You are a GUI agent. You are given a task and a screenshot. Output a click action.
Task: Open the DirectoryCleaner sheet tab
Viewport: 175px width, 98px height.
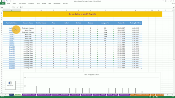coord(124,95)
